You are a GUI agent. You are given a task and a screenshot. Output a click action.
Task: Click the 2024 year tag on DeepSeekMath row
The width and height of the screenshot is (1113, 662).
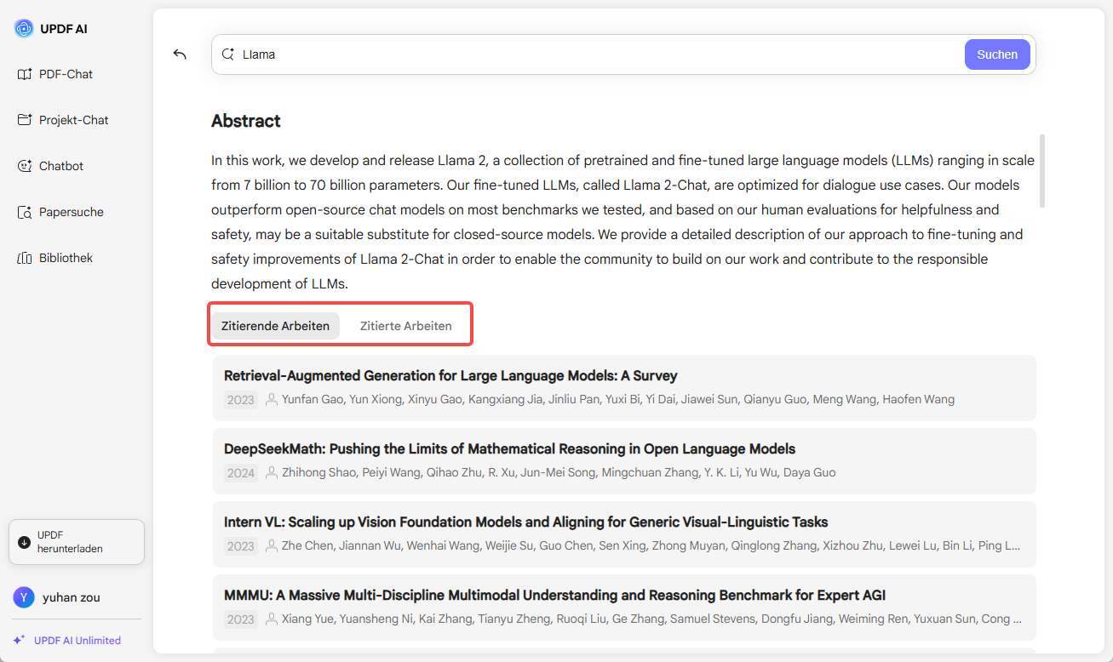[241, 473]
